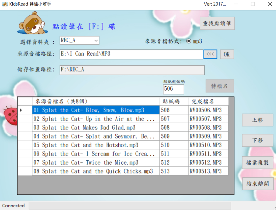Click sticker code cell 509
Viewport: 276px width, 210px height.
click(174, 136)
